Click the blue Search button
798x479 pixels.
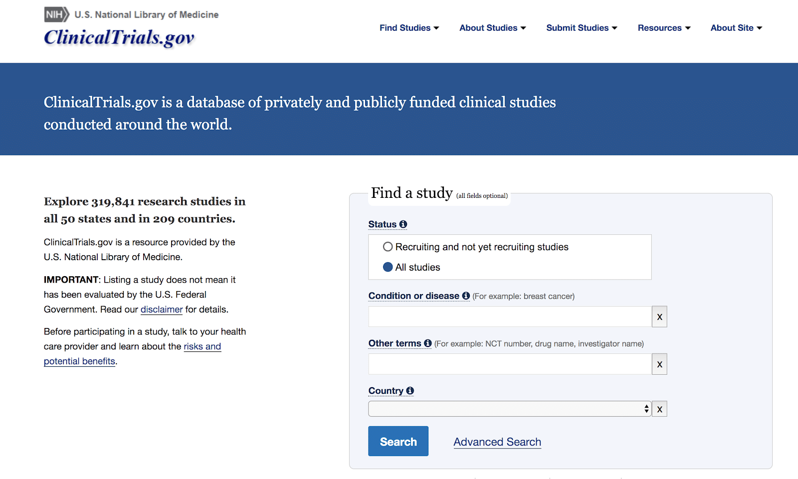(x=398, y=441)
